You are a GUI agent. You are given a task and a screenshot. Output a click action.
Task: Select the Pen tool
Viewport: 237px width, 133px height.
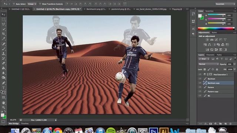(x=3, y=83)
